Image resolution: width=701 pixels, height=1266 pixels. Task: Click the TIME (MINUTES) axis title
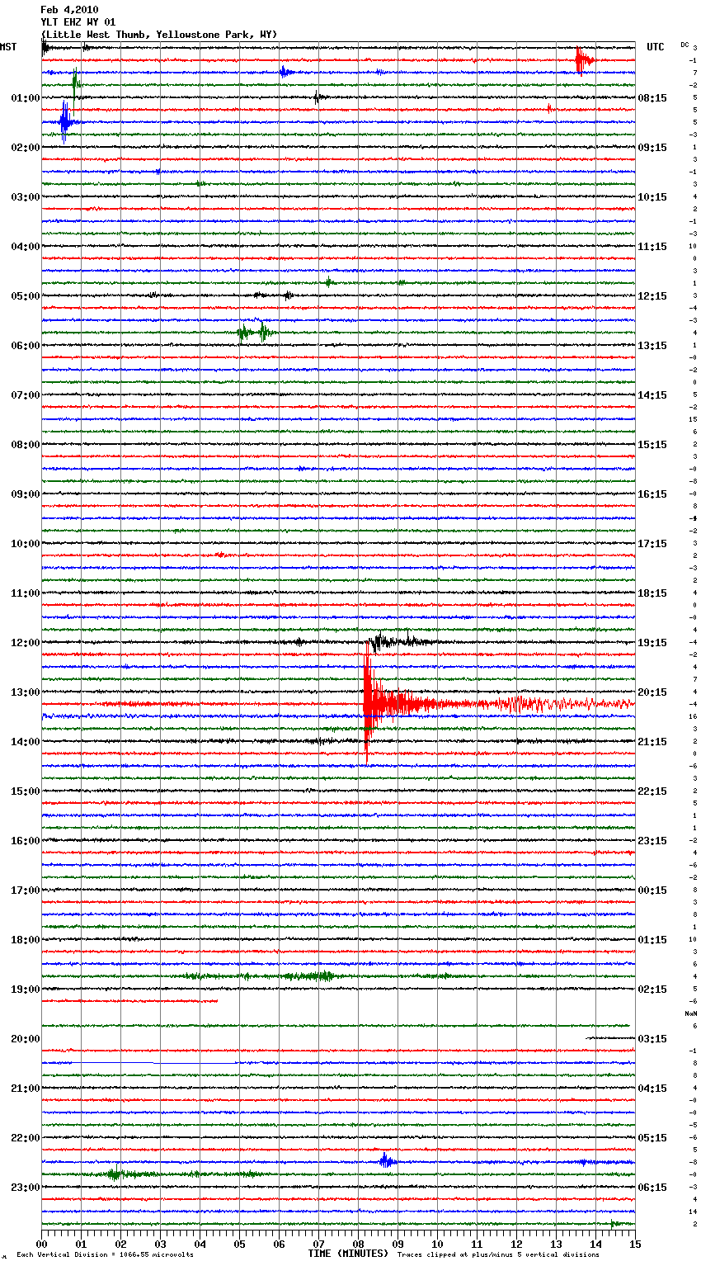(x=348, y=1253)
